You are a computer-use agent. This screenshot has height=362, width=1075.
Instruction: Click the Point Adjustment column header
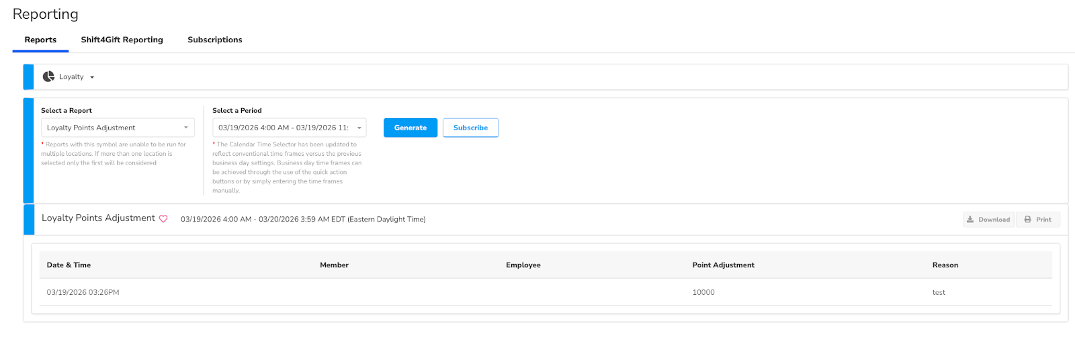pos(723,265)
